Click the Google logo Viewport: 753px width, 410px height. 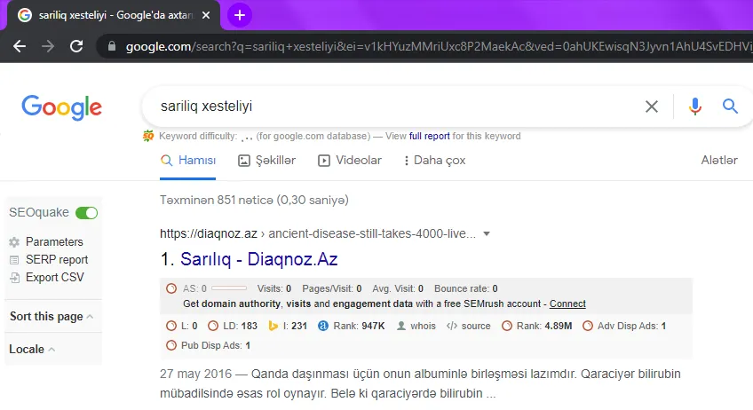(62, 106)
